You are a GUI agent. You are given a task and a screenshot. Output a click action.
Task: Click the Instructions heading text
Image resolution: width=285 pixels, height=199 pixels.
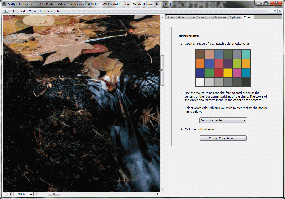[x=189, y=36]
